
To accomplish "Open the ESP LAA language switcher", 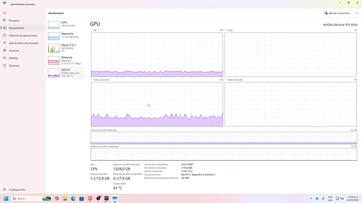I will tap(330, 198).
